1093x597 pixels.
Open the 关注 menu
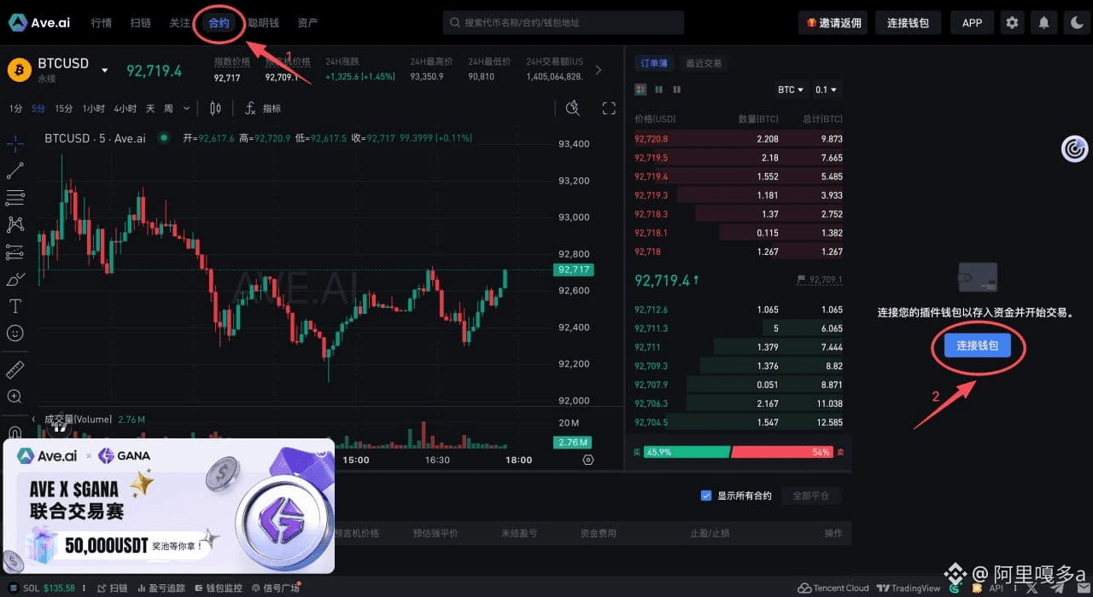click(179, 23)
